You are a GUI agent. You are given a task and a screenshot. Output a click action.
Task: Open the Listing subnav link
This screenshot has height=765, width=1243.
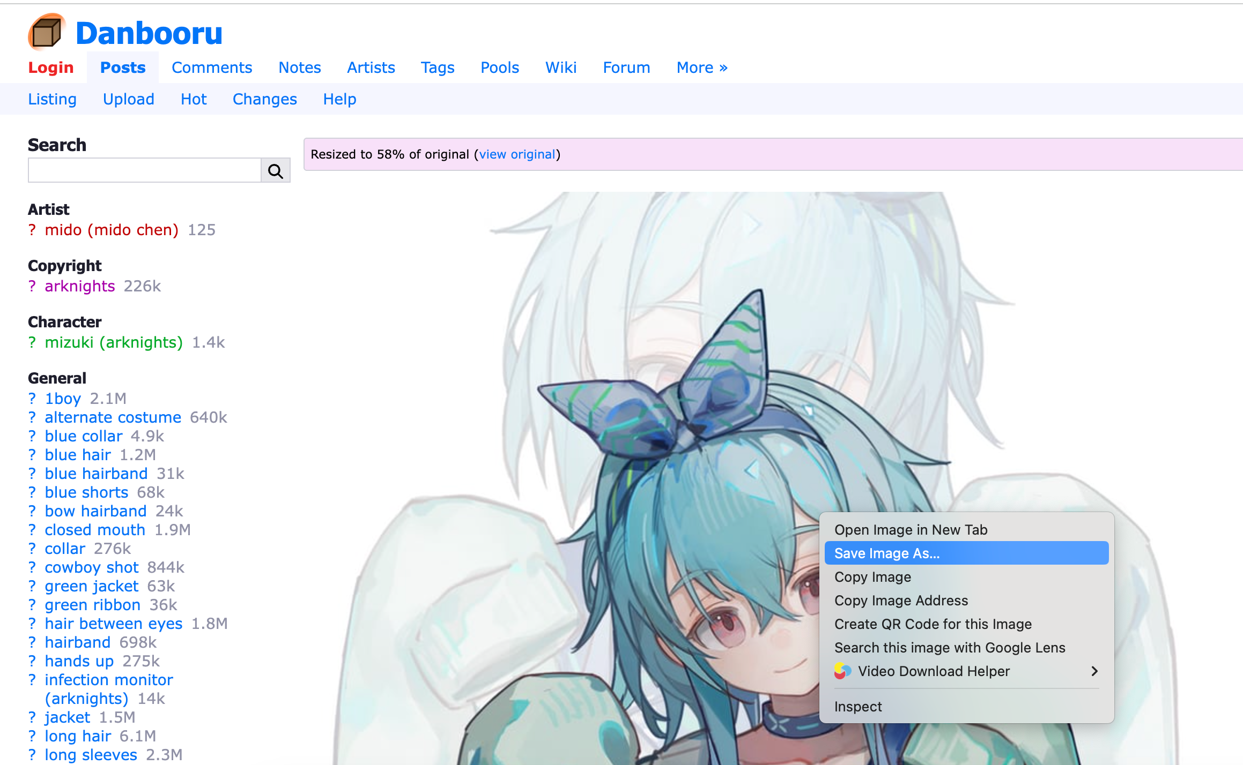53,99
